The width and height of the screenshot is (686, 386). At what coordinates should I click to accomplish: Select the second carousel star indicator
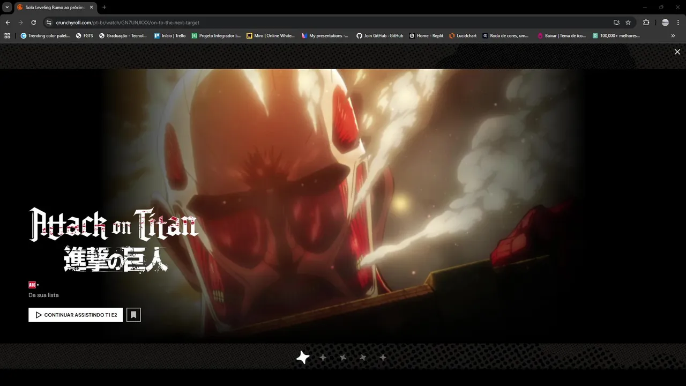tap(323, 358)
